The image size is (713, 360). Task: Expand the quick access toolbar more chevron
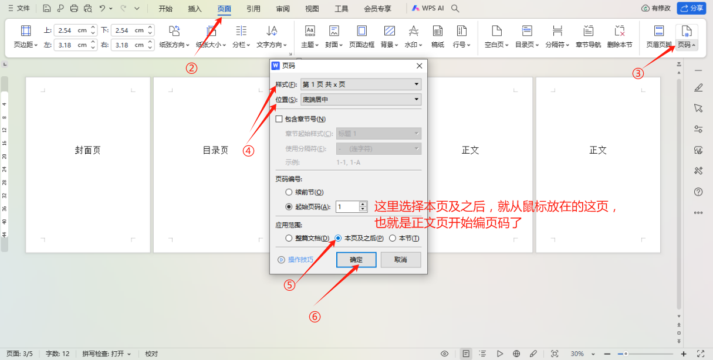click(x=137, y=9)
